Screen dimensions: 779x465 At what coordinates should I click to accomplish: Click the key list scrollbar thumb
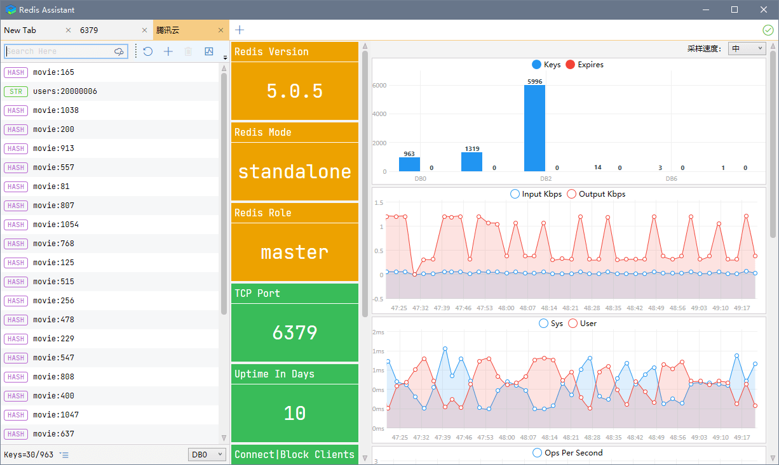(x=224, y=193)
